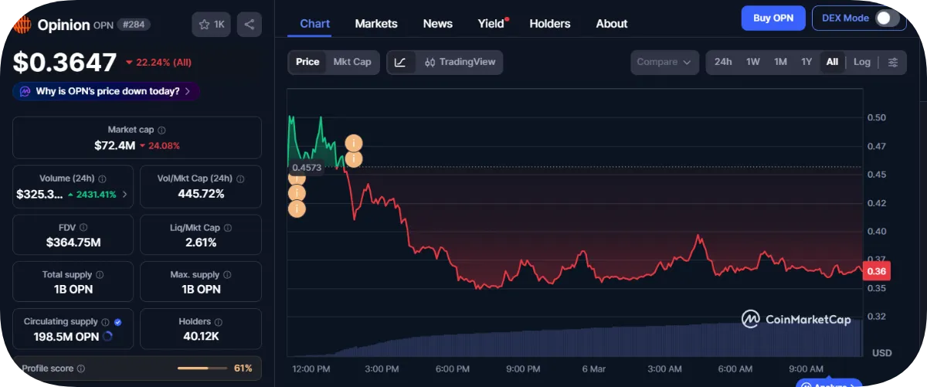Click the Volume (24h) info icon
The image size is (927, 387).
click(102, 178)
